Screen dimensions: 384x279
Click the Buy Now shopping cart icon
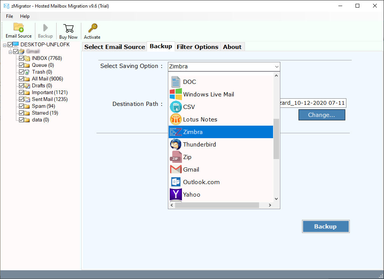(68, 28)
